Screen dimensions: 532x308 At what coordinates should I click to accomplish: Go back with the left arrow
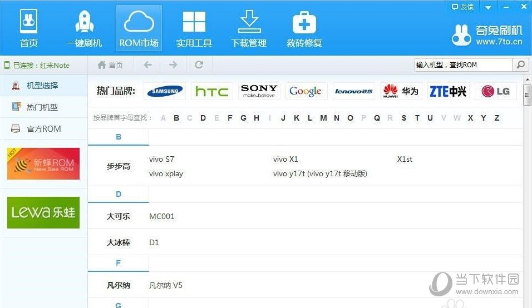pos(148,64)
